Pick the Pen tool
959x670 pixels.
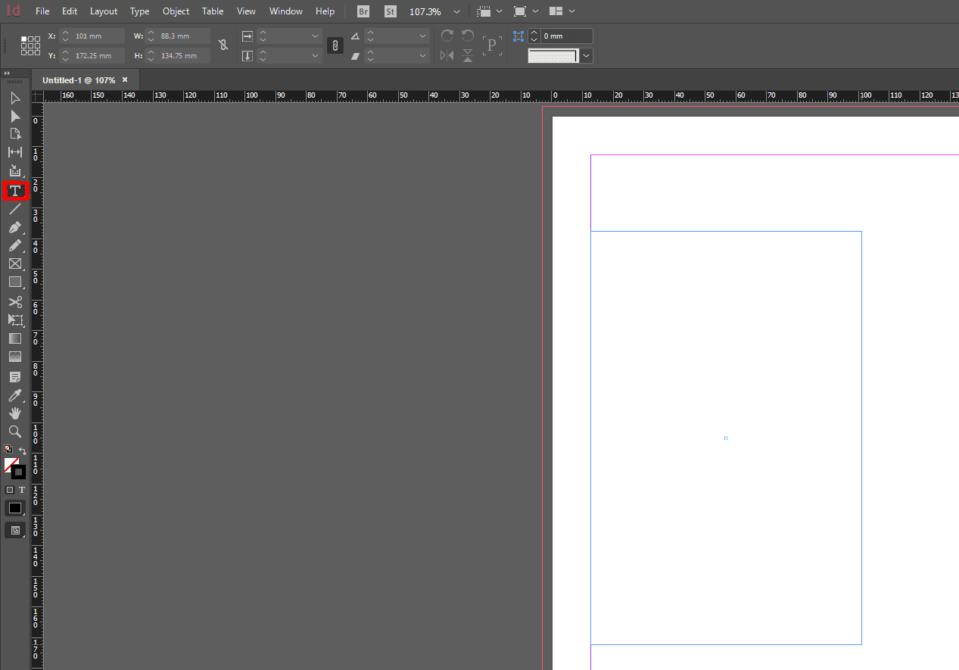click(15, 227)
